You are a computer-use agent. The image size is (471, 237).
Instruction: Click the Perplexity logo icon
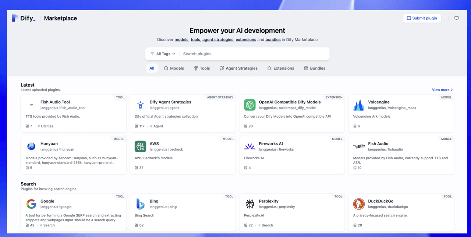pos(250,204)
